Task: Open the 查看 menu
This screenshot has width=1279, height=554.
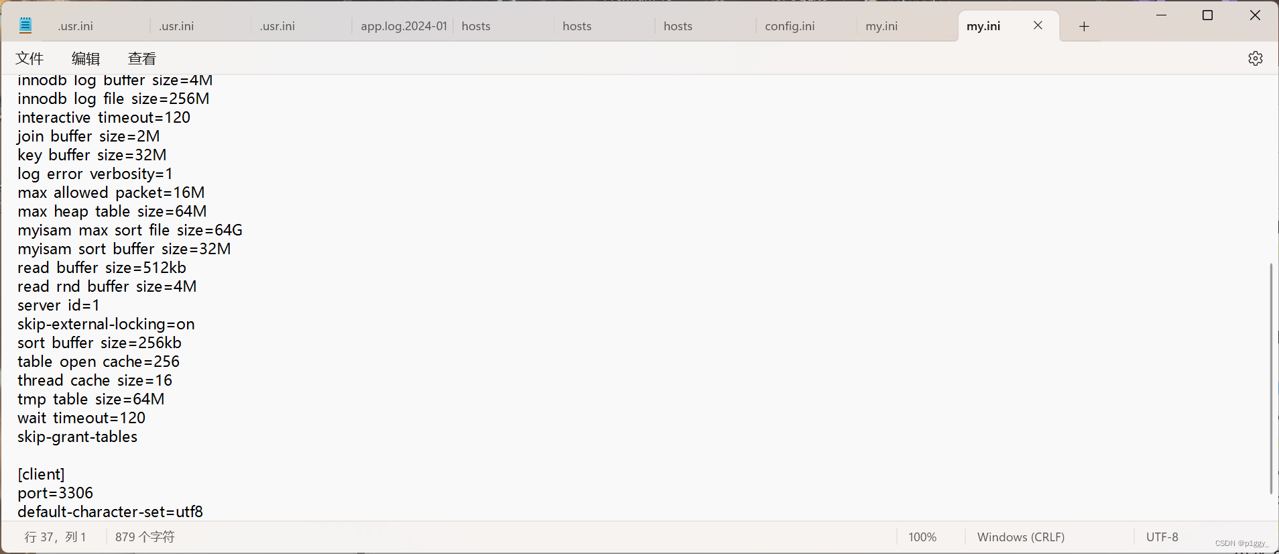Action: click(142, 58)
